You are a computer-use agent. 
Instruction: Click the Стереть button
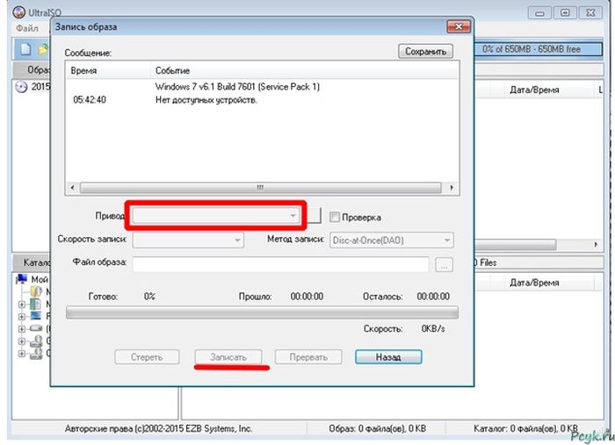147,357
